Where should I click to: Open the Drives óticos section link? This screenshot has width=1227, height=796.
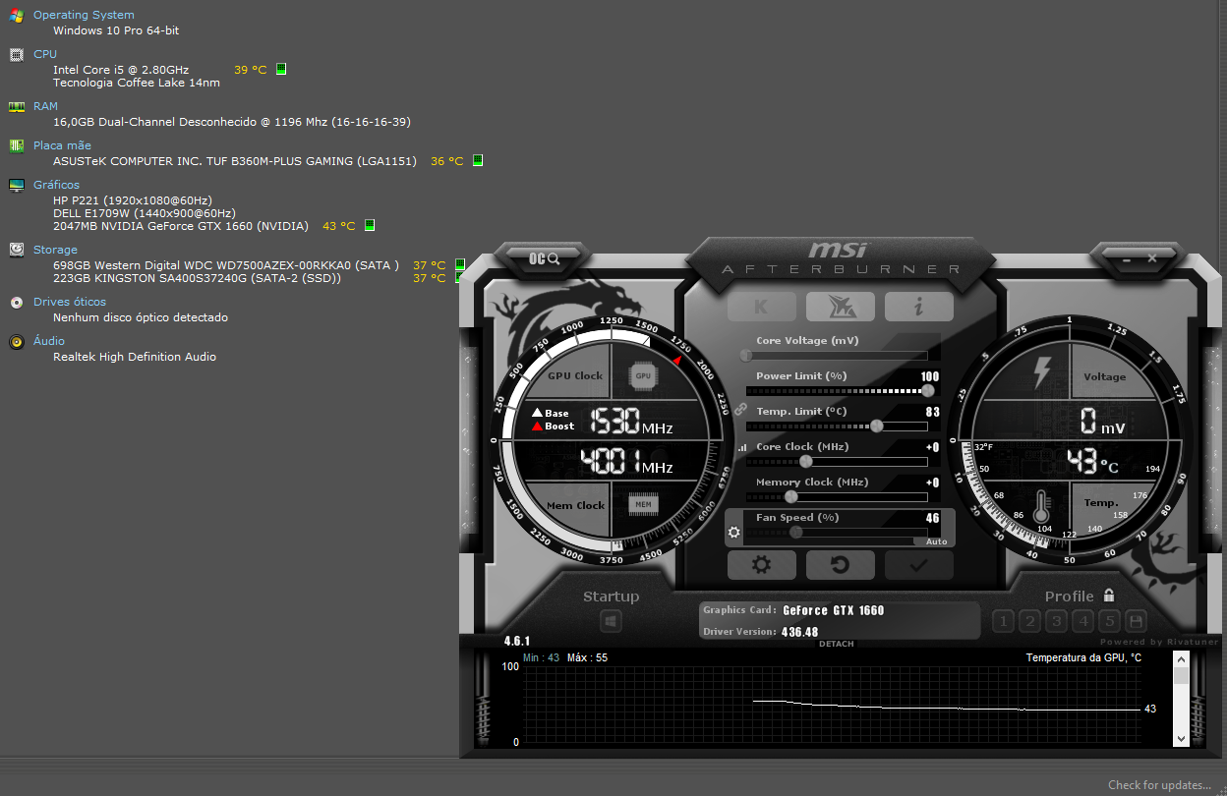pos(70,302)
